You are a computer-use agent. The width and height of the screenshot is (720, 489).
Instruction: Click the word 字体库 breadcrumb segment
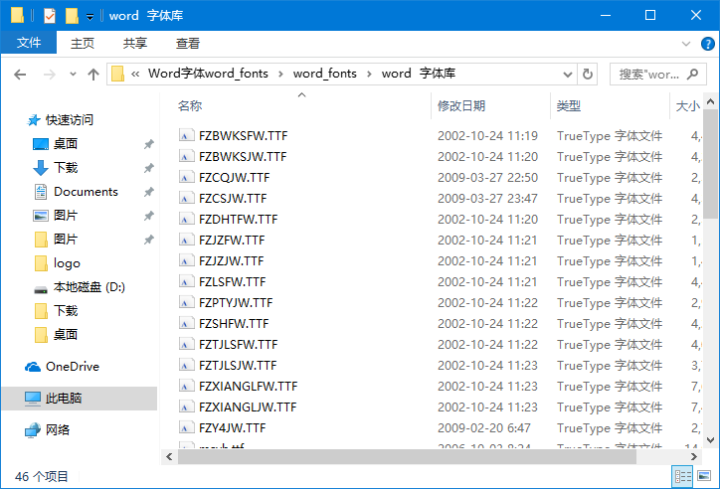point(419,74)
